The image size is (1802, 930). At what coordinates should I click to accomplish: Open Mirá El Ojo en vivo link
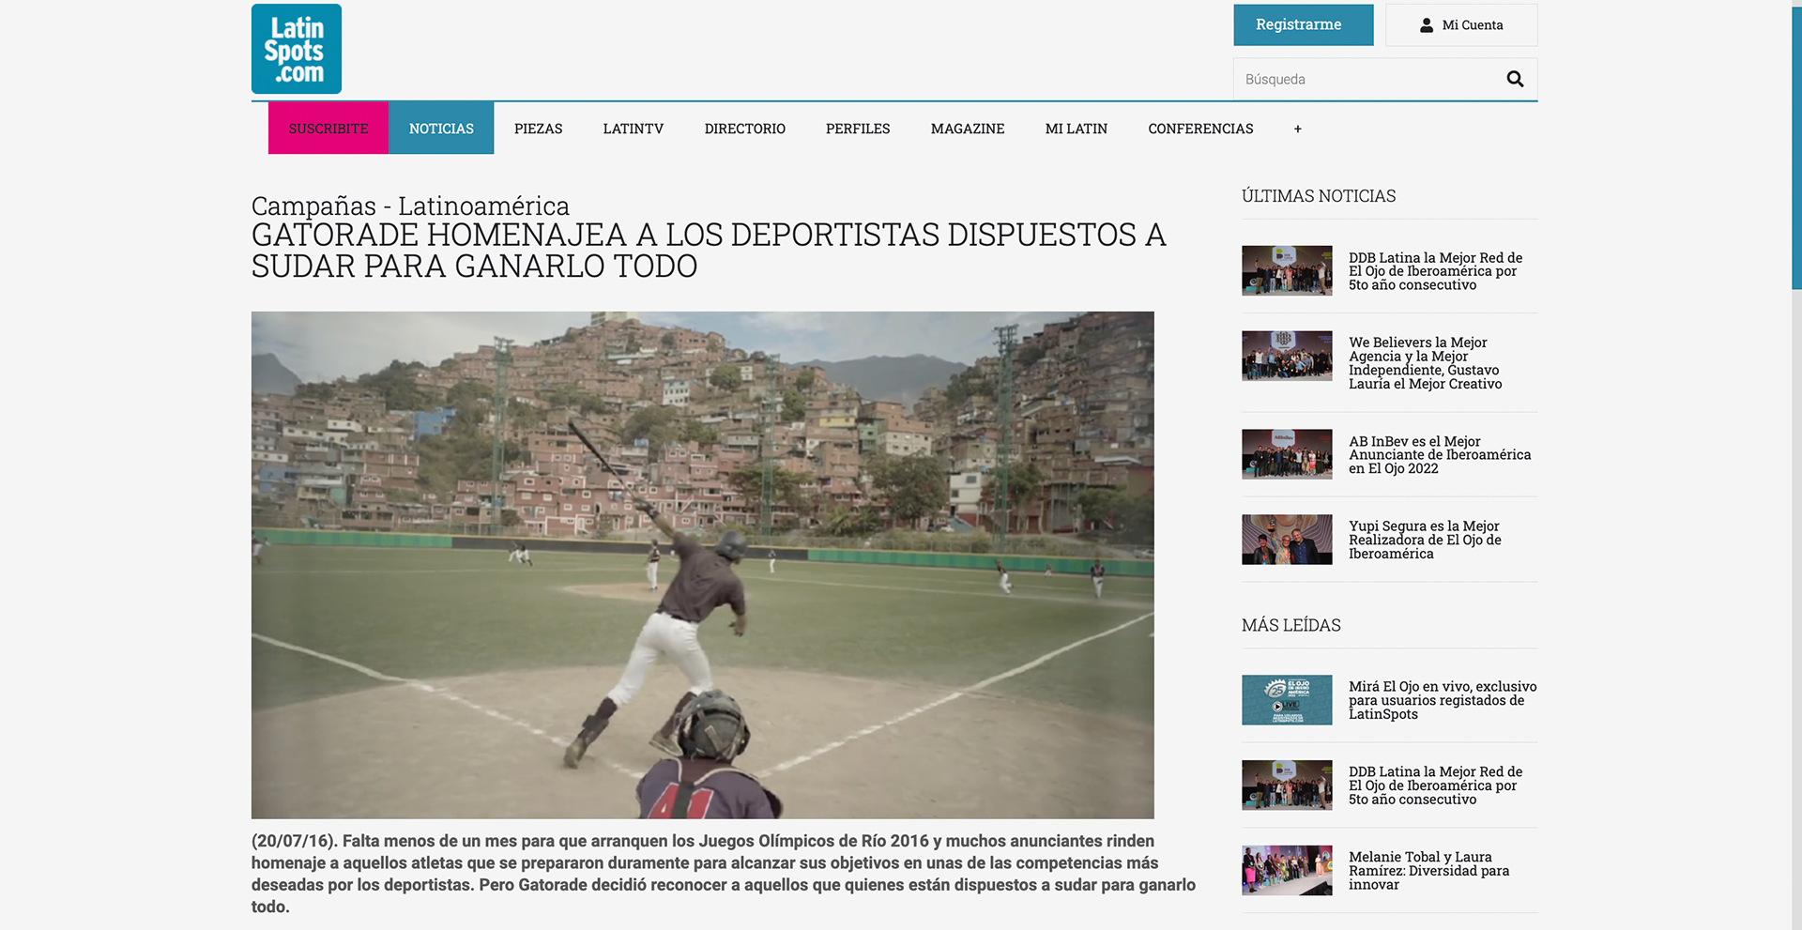(1443, 700)
